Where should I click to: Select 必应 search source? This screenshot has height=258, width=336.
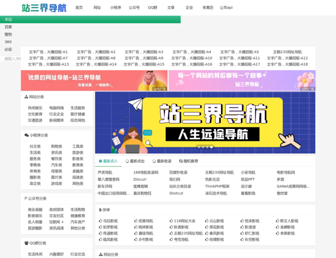tap(8, 50)
